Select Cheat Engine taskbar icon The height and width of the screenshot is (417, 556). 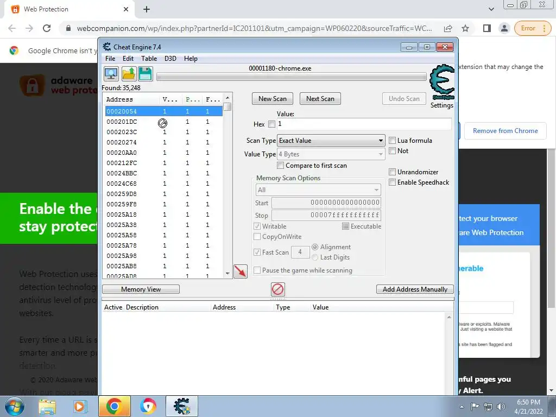click(x=181, y=406)
